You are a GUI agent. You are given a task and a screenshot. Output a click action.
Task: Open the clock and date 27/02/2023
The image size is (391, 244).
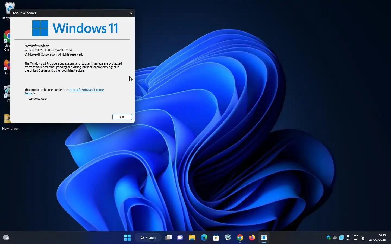pyautogui.click(x=377, y=237)
